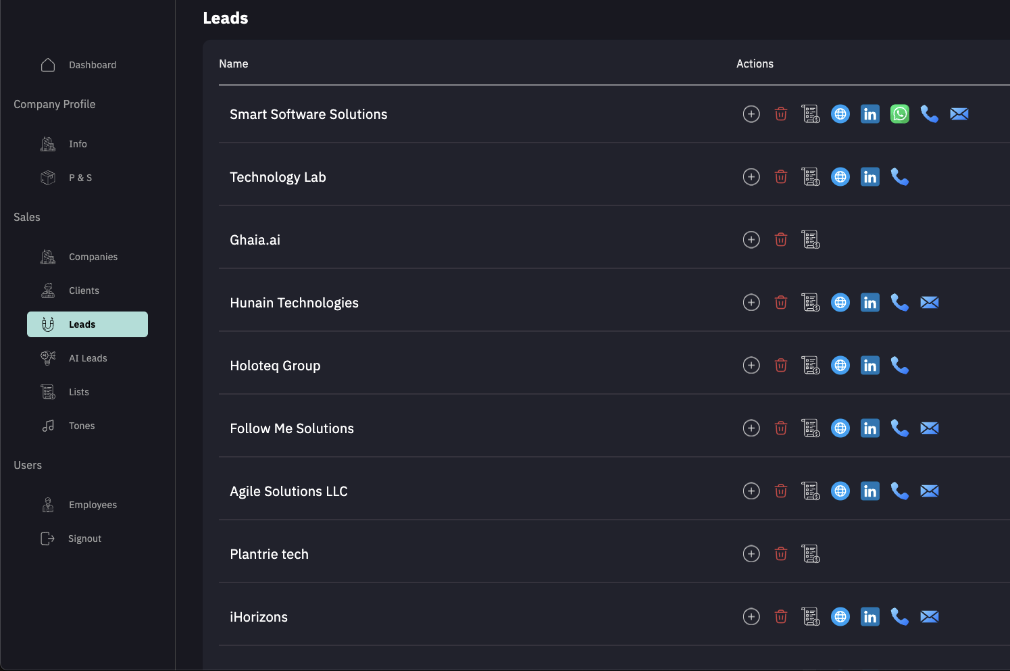Open WhatsApp for Smart Software Solutions
Image resolution: width=1010 pixels, height=671 pixels.
pos(900,114)
